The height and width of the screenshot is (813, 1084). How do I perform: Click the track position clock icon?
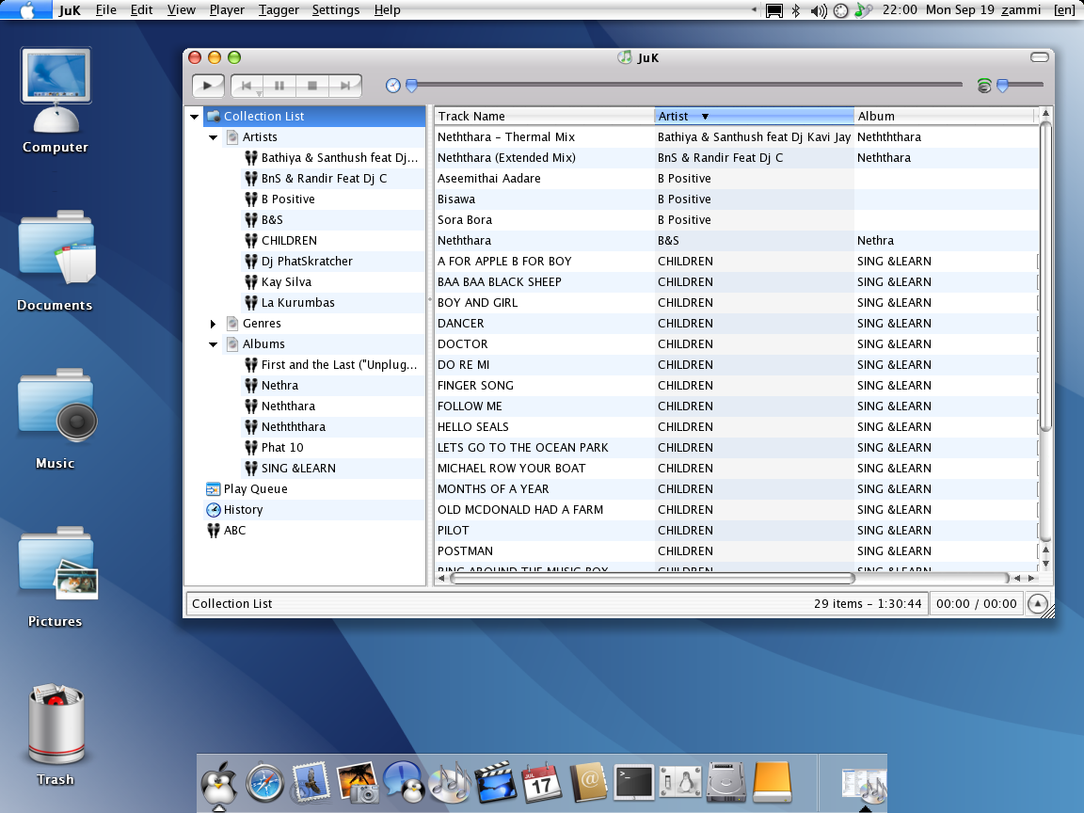[392, 86]
